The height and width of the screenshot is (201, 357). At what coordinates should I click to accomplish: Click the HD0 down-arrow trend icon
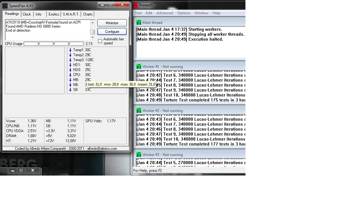click(70, 70)
